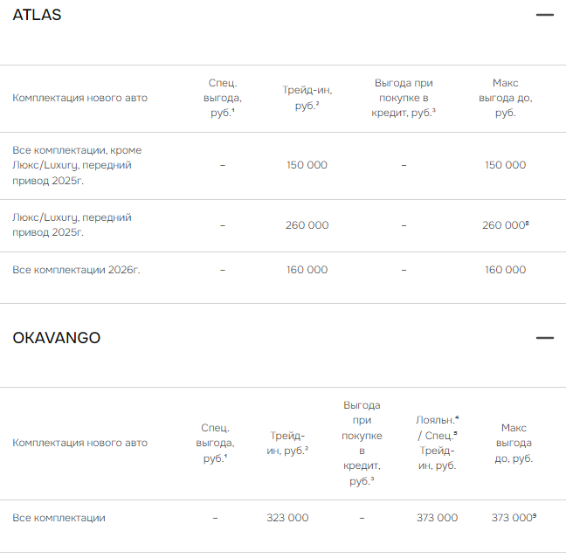The image size is (566, 558).
Task: Click trade-in value 260 000 for Люкс/Luxury
Action: (x=307, y=225)
